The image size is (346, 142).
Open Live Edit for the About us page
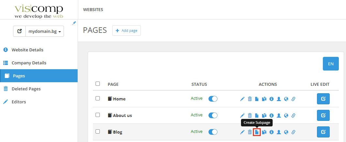(323, 115)
